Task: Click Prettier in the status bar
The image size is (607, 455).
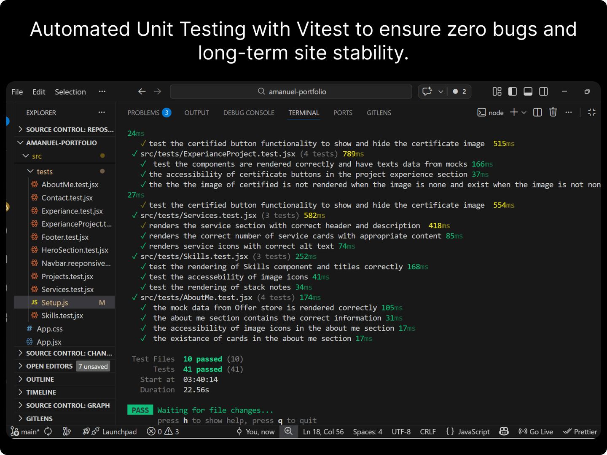Action: tap(580, 431)
